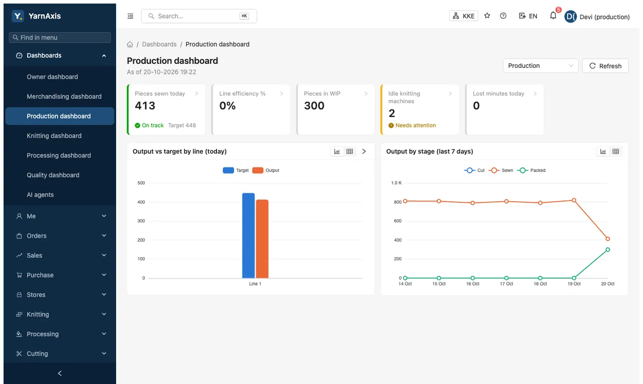Select Production dashboard menu item
This screenshot has width=643, height=384.
coord(60,116)
